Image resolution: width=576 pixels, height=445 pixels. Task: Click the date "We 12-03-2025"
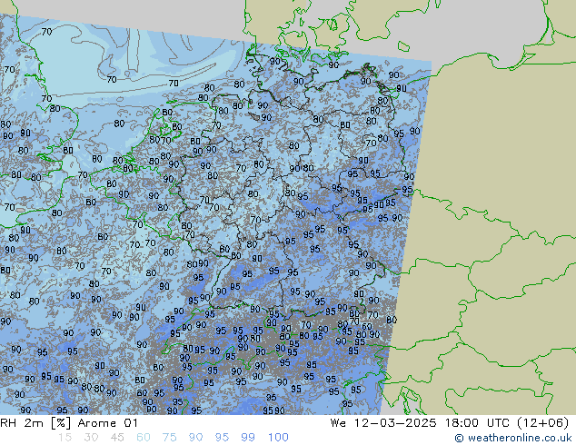point(383,423)
